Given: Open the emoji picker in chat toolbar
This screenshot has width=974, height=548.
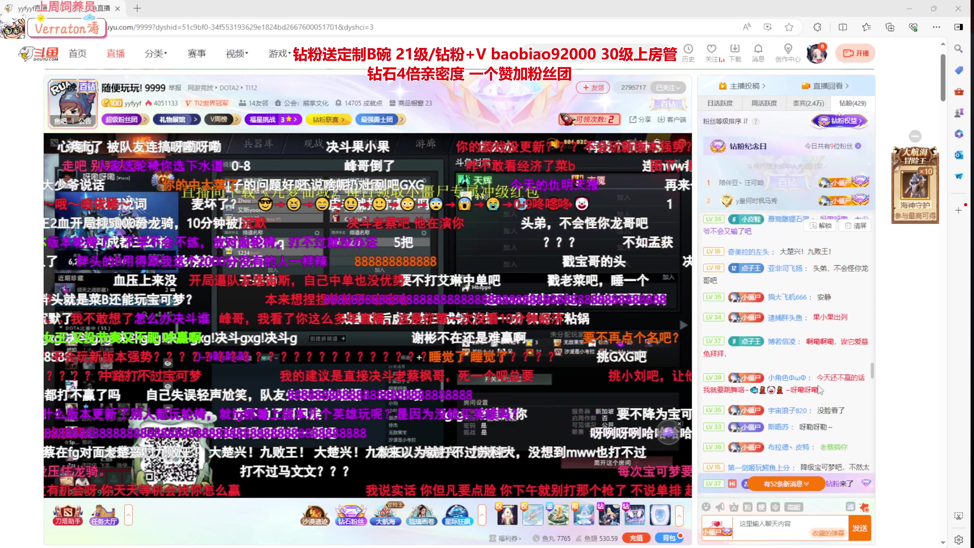Looking at the screenshot, I should (706, 507).
